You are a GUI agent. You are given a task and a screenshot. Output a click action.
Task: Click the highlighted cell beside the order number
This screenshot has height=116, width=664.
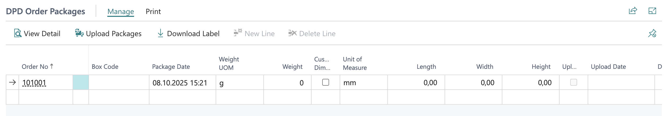pos(81,83)
